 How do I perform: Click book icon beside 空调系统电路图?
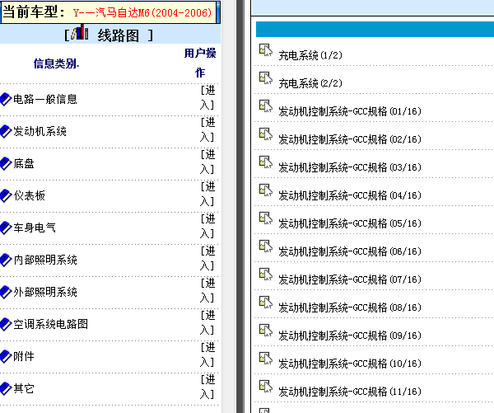point(6,325)
